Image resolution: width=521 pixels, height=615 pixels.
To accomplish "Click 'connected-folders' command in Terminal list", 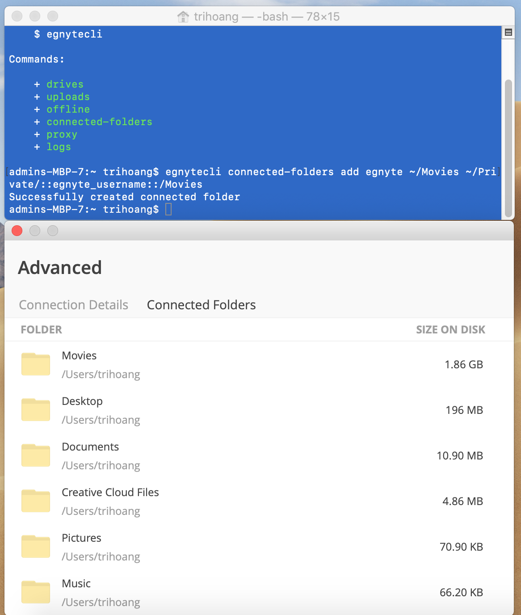I will pos(99,122).
